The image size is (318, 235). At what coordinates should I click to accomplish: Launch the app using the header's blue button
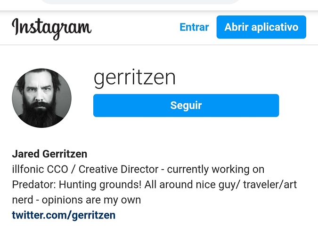click(x=261, y=27)
